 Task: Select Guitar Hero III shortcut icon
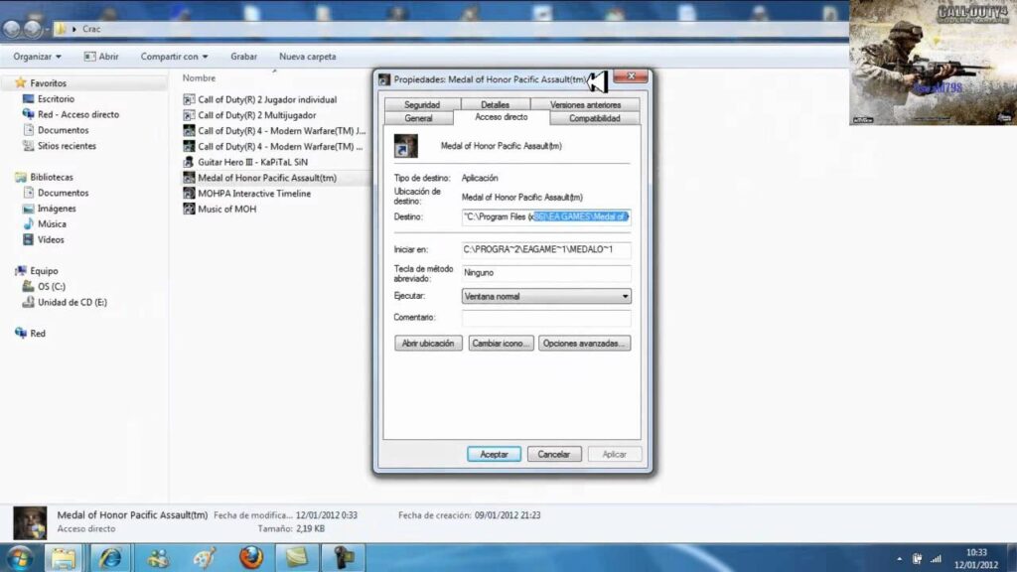[189, 162]
